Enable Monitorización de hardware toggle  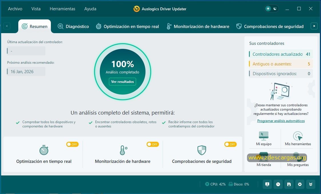click(x=153, y=144)
